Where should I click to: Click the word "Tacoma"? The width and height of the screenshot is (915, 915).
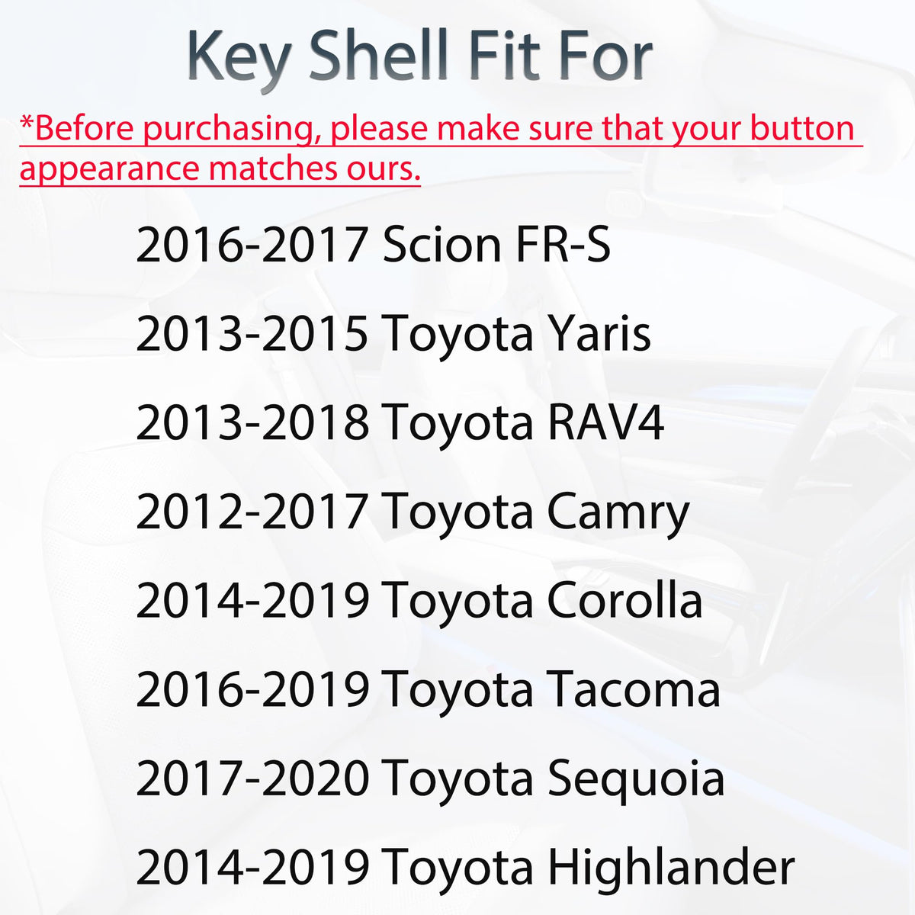(634, 690)
